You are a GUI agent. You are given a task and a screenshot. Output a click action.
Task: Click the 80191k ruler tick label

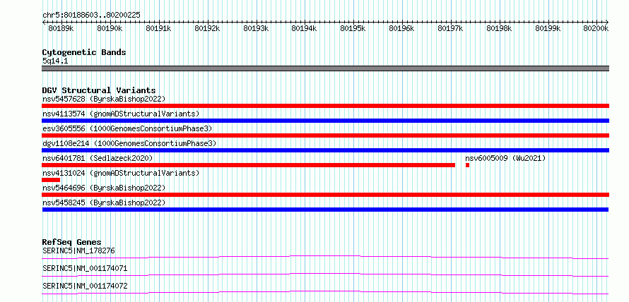158,29
